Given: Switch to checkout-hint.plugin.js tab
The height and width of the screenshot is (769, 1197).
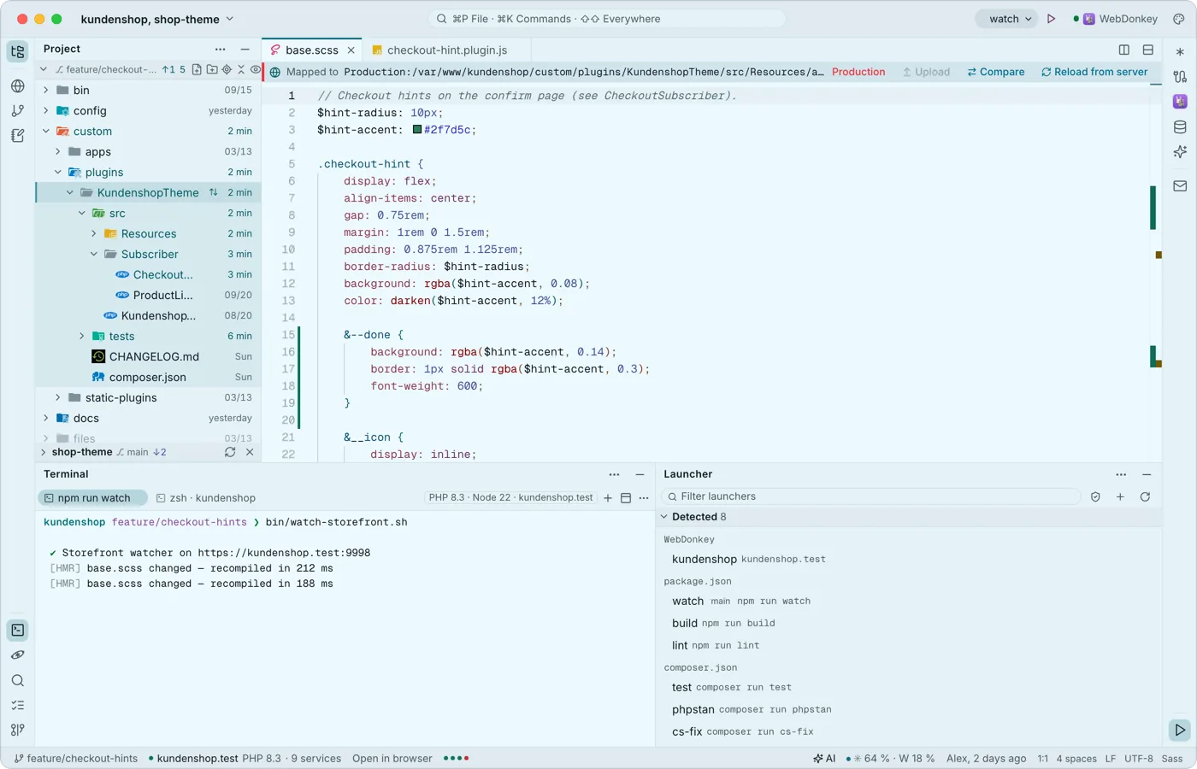Looking at the screenshot, I should point(446,50).
